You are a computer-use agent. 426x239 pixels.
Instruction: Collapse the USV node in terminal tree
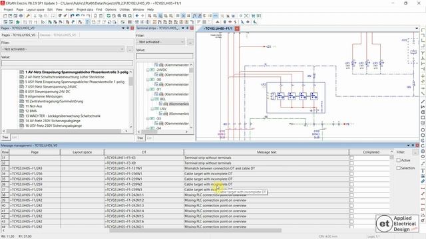(x=152, y=109)
